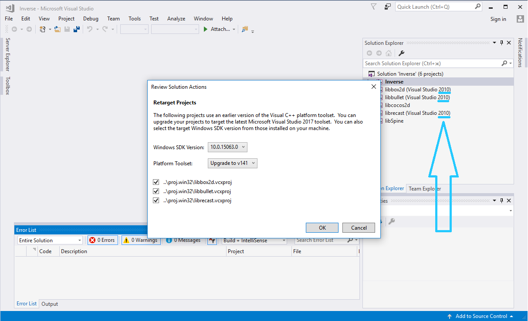
Task: Click Solution Explorer Forward arrow icon
Action: 379,53
